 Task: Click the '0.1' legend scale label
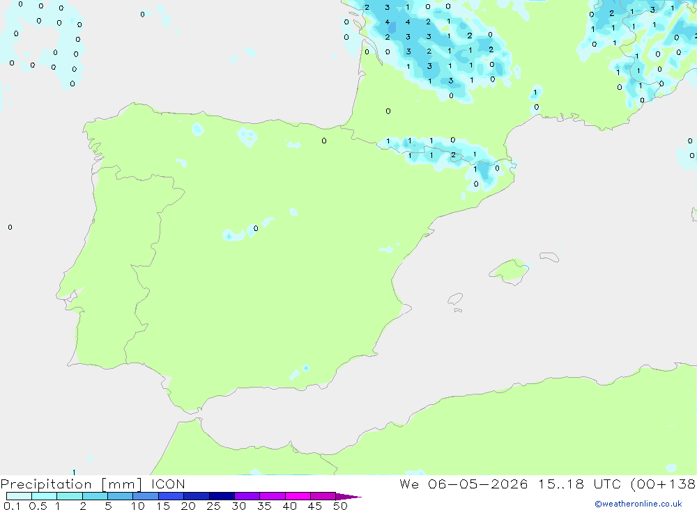12,506
